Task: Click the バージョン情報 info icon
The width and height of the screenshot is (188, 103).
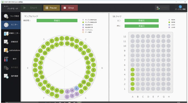Action: click(x=180, y=7)
